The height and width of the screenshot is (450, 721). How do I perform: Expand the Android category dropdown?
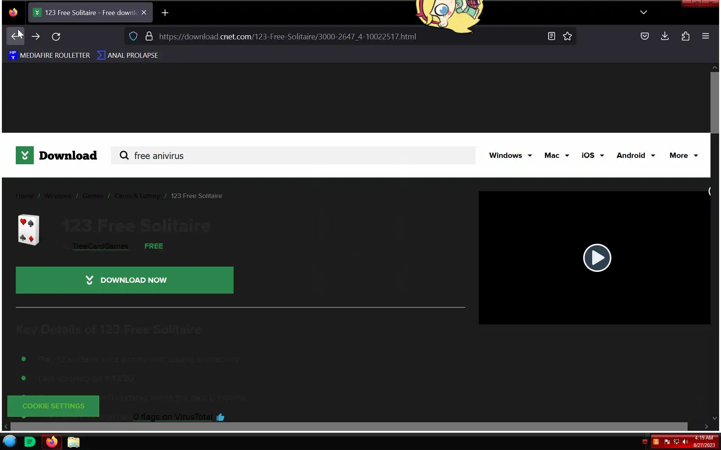[635, 155]
